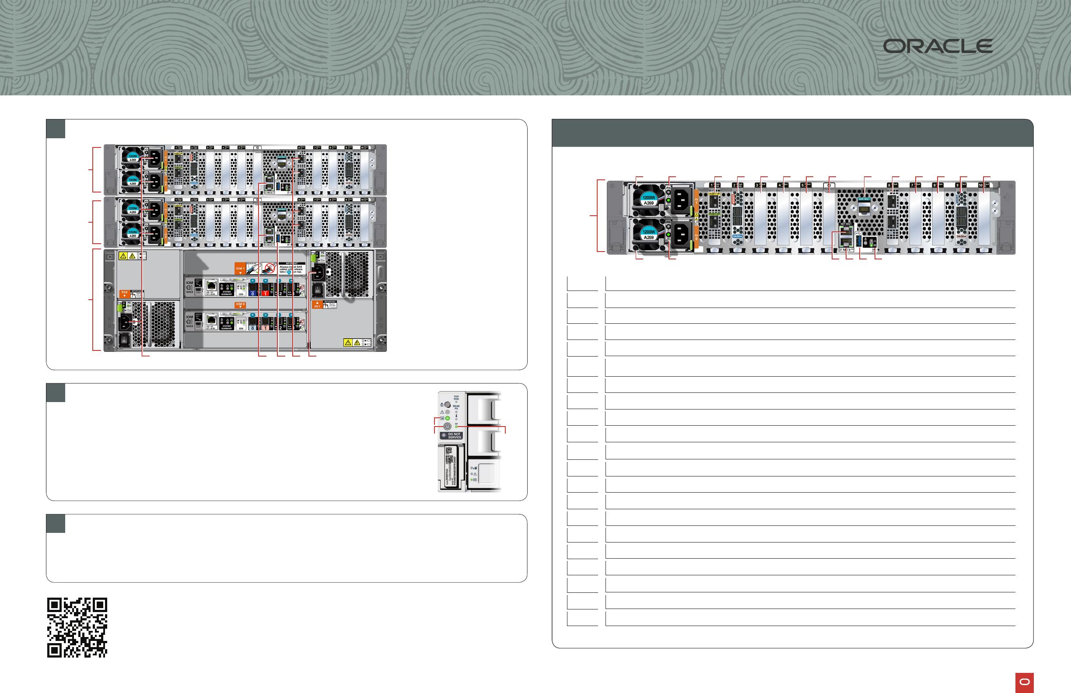
Task: Click the SAS cable release tab notice
Action: pos(276,269)
